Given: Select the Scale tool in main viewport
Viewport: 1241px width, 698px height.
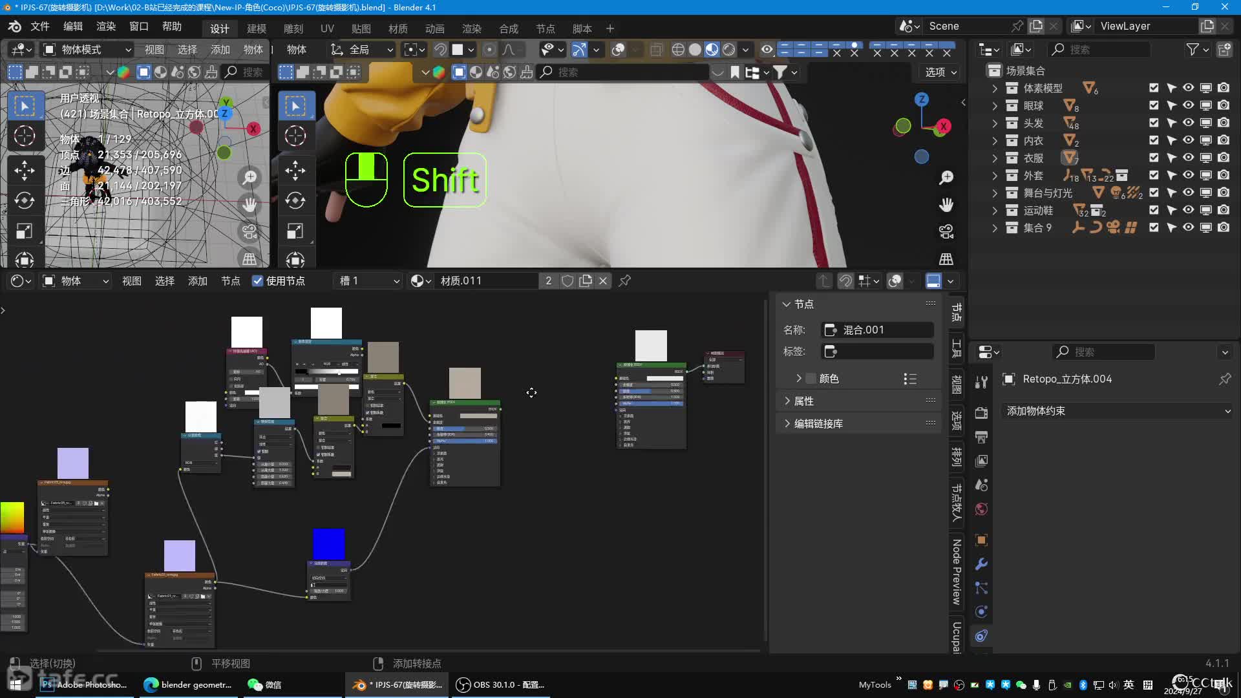Looking at the screenshot, I should point(295,231).
